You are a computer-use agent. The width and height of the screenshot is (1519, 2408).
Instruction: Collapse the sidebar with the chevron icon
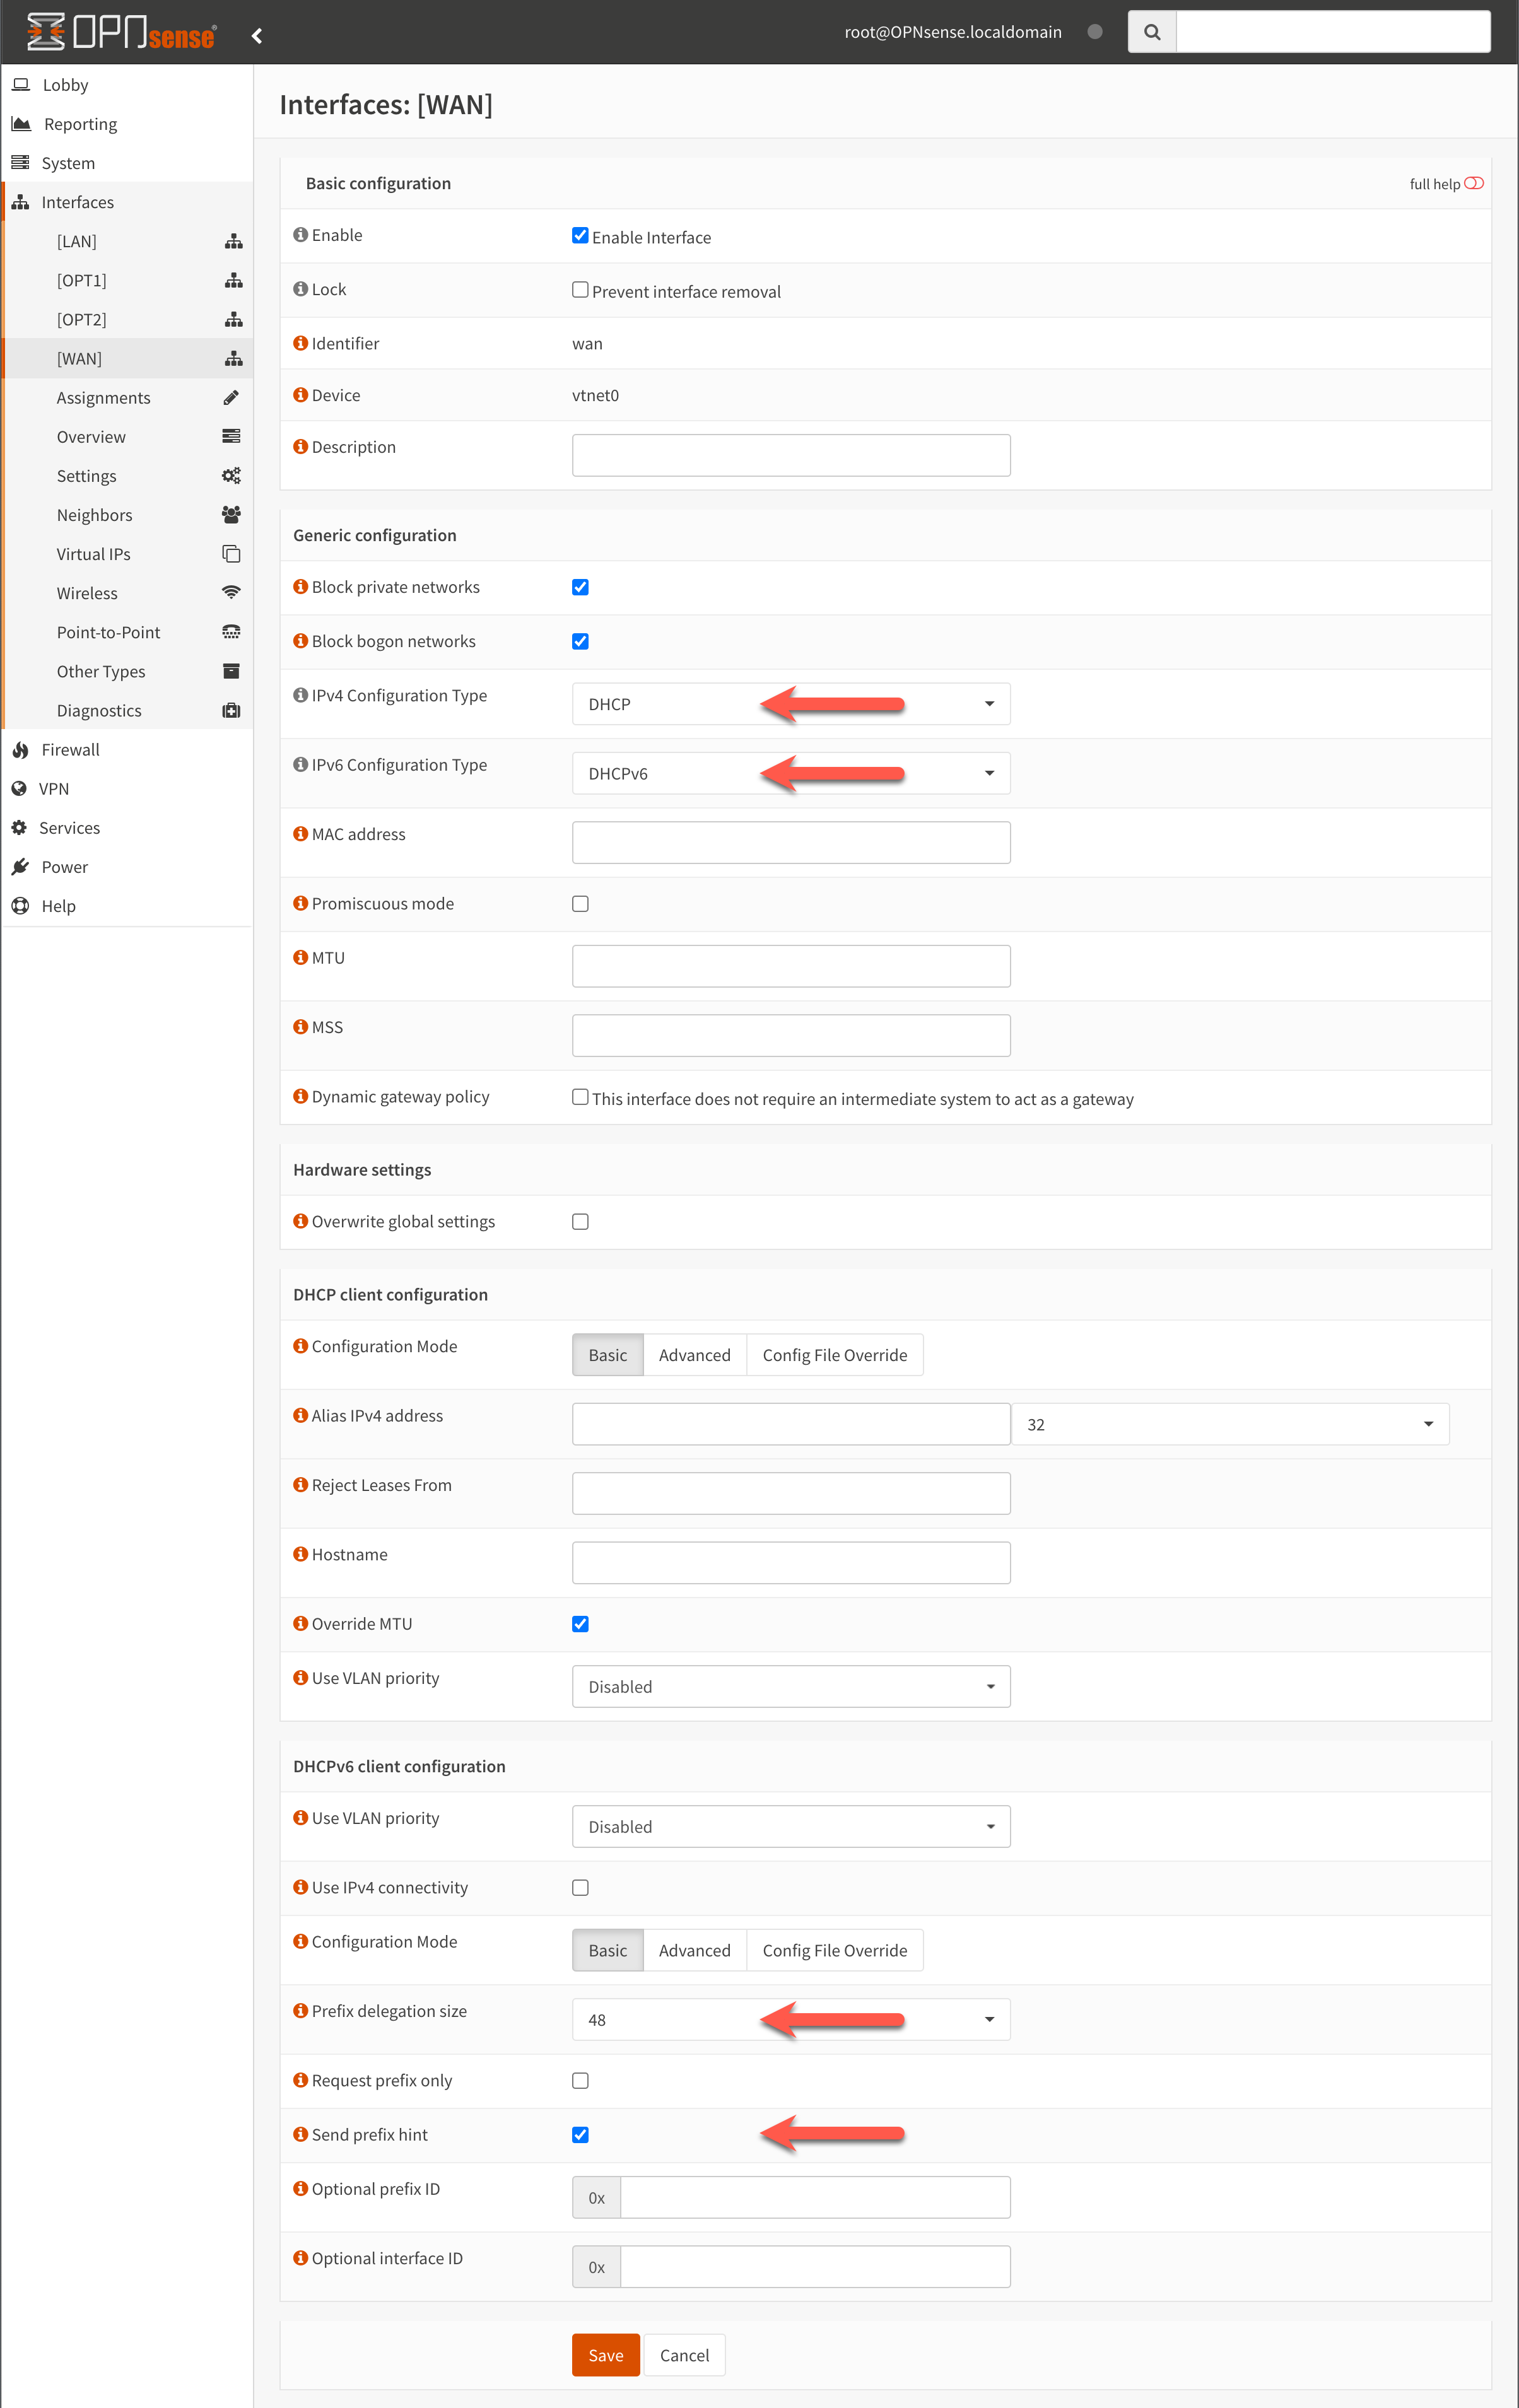coord(257,36)
